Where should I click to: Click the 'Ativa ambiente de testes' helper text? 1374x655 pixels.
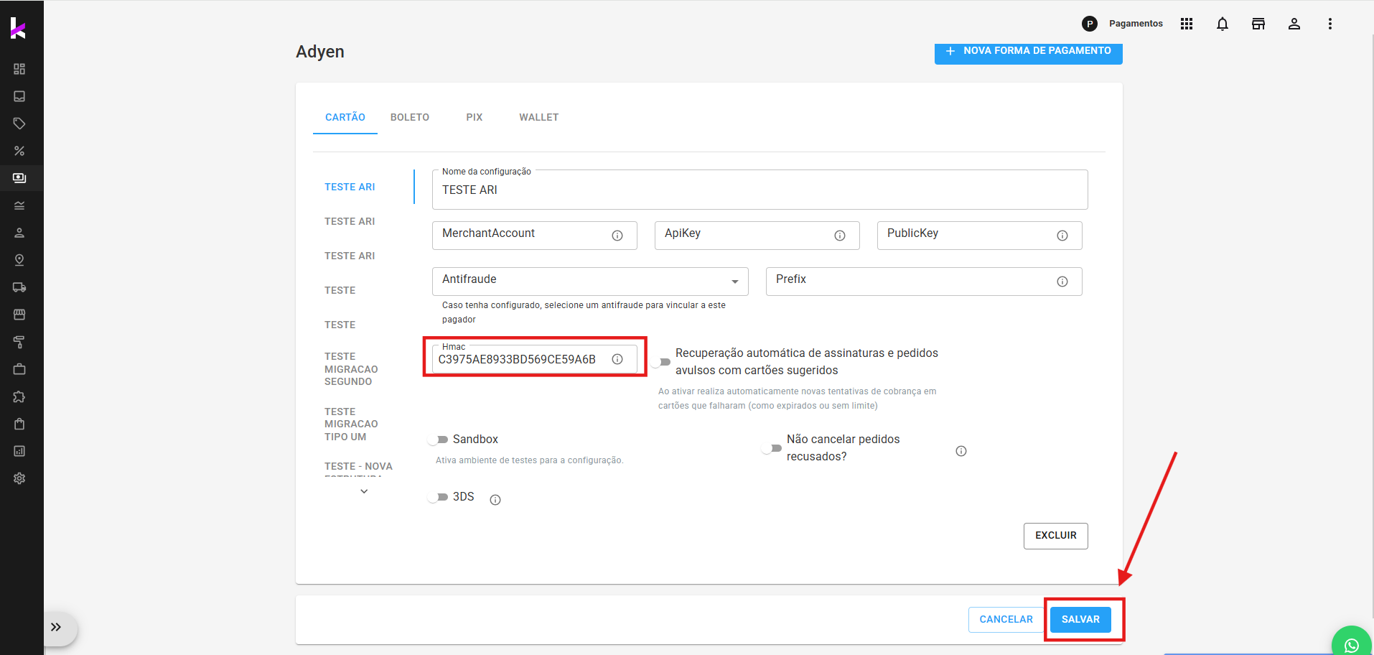pyautogui.click(x=530, y=460)
